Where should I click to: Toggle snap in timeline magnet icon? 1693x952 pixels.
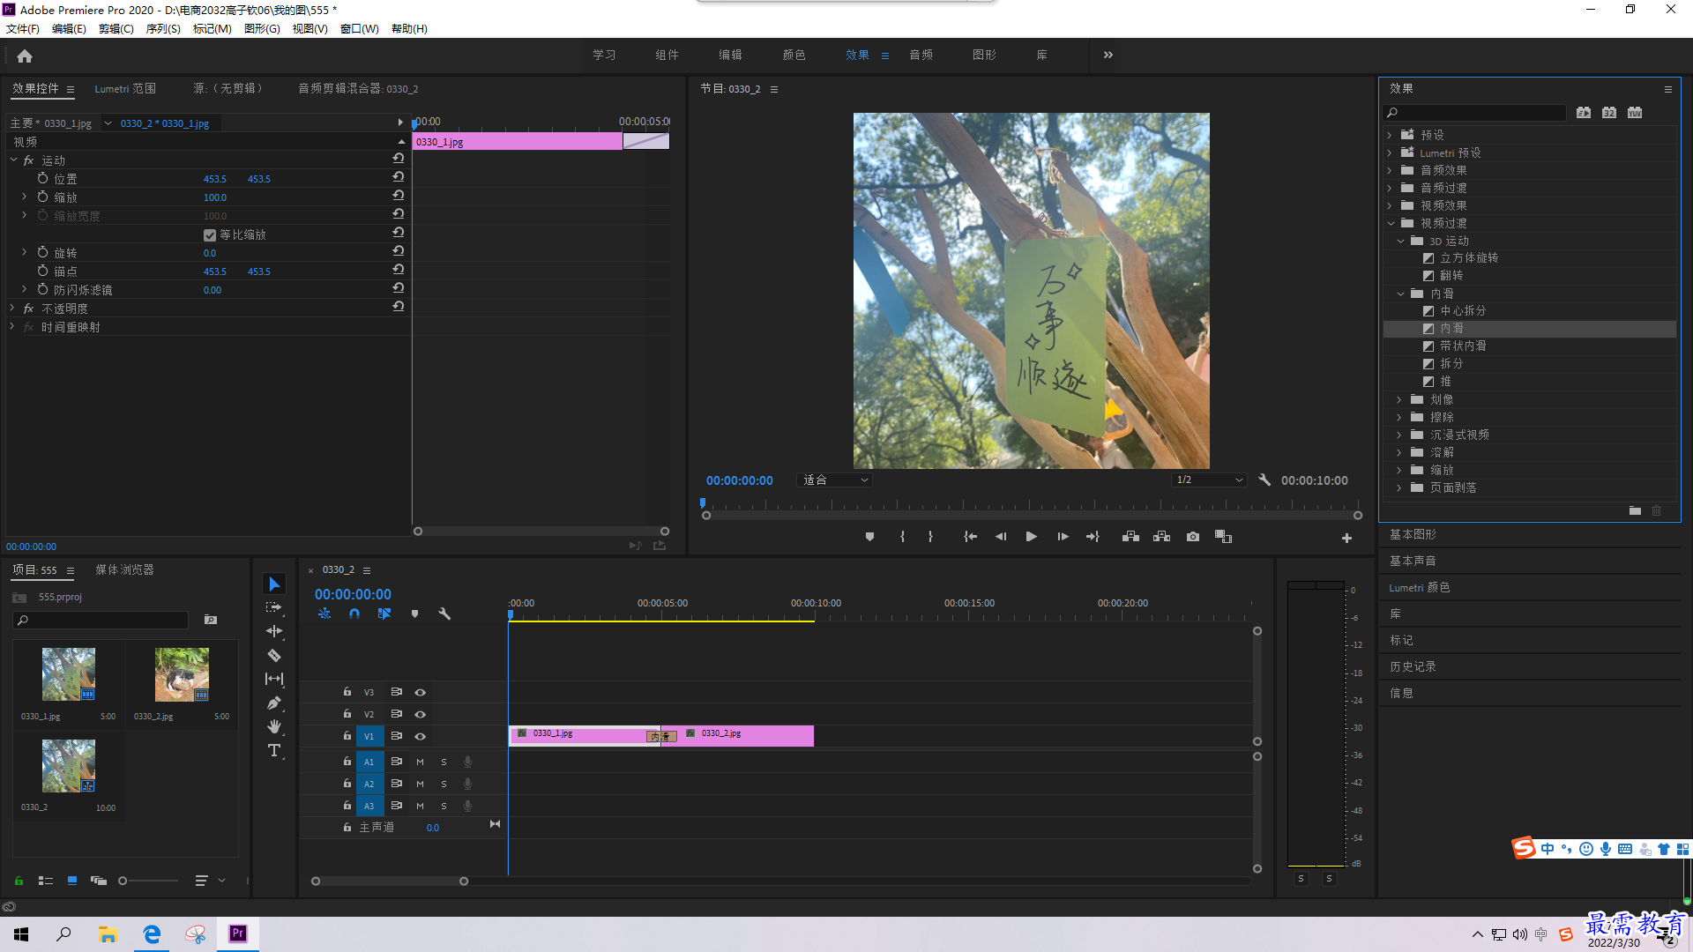[354, 614]
